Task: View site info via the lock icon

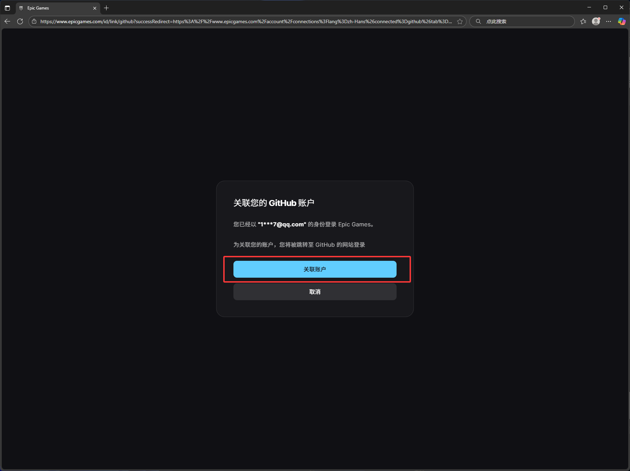Action: click(34, 21)
